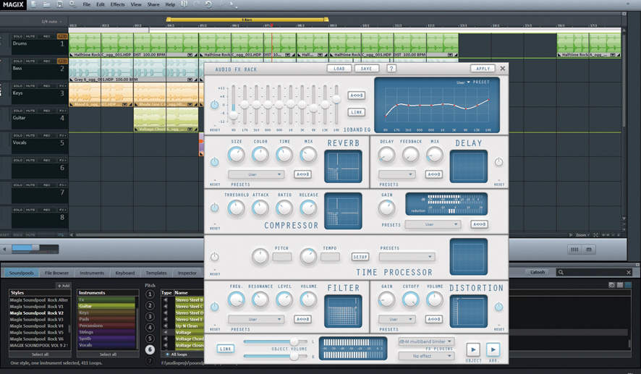Select Magix Soundpool Rock V3 style

pos(37,319)
